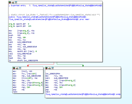Click sub_1802E1E10 in the lea rcx line
Screen dimensions: 132x104
[30, 47]
